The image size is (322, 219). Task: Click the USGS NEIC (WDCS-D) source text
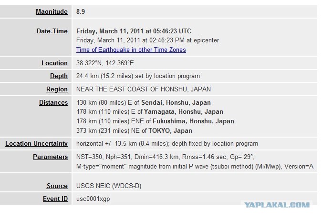(x=109, y=186)
